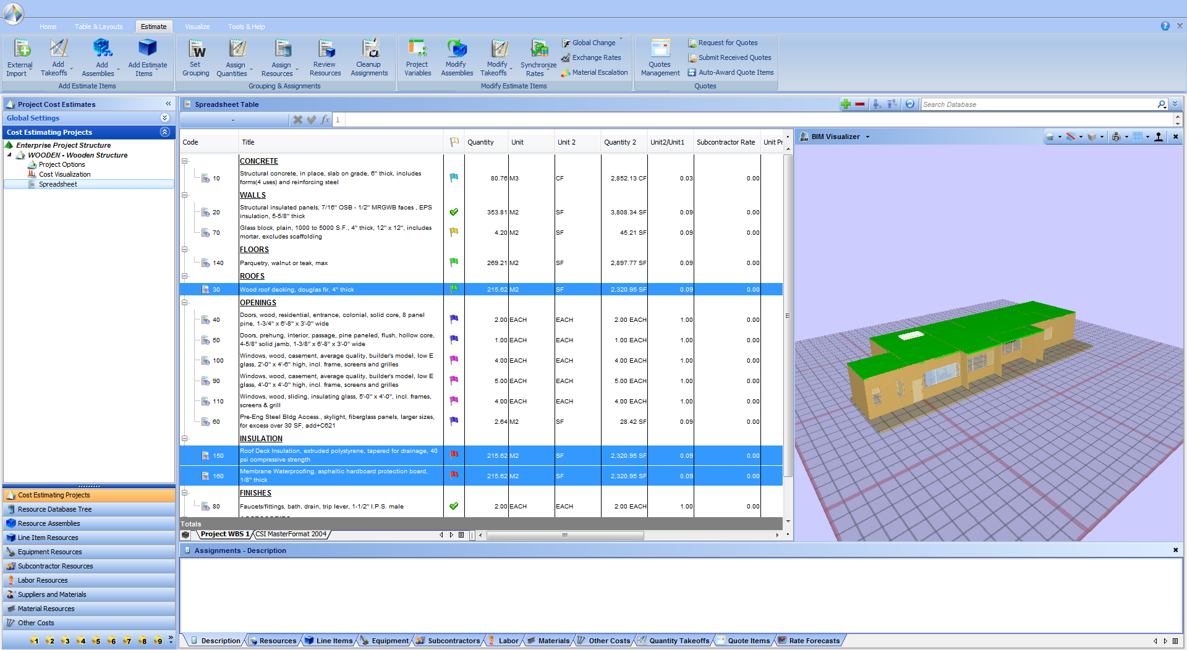Click Exchange Rates
Screen dimensions: 1187x650
click(596, 57)
